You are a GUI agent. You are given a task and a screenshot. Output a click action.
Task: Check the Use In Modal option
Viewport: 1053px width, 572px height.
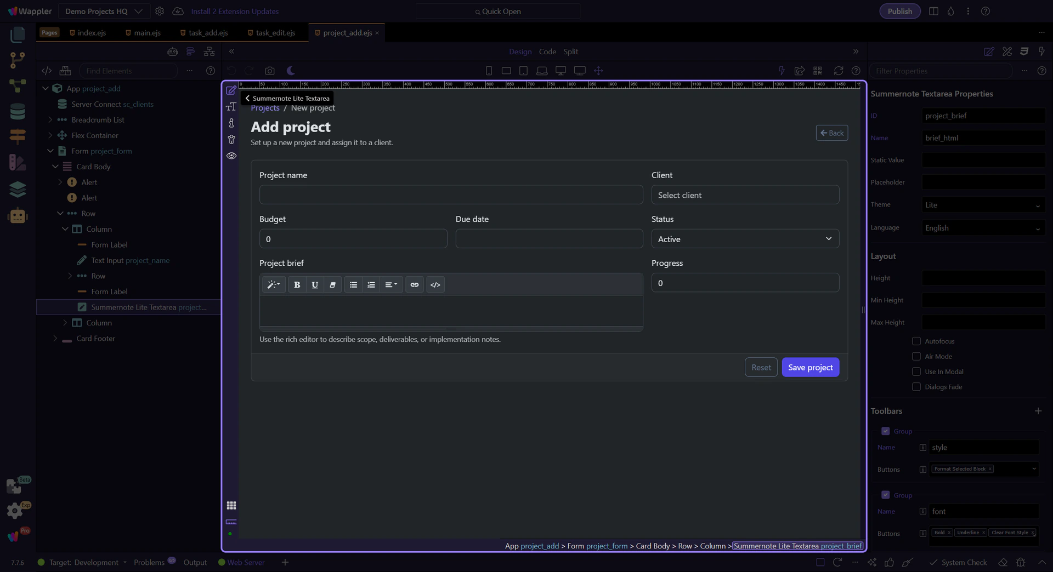pos(916,372)
